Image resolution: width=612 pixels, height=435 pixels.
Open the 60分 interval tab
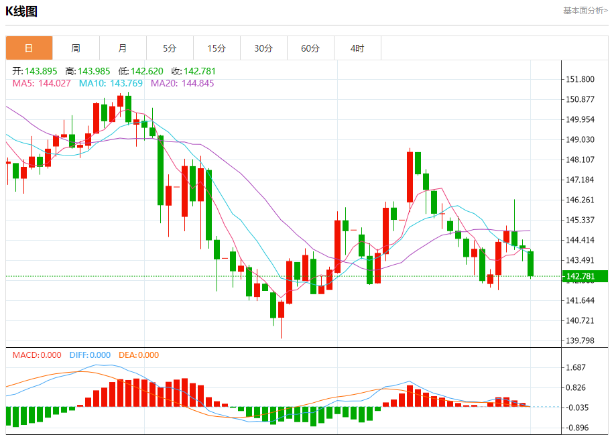click(310, 48)
